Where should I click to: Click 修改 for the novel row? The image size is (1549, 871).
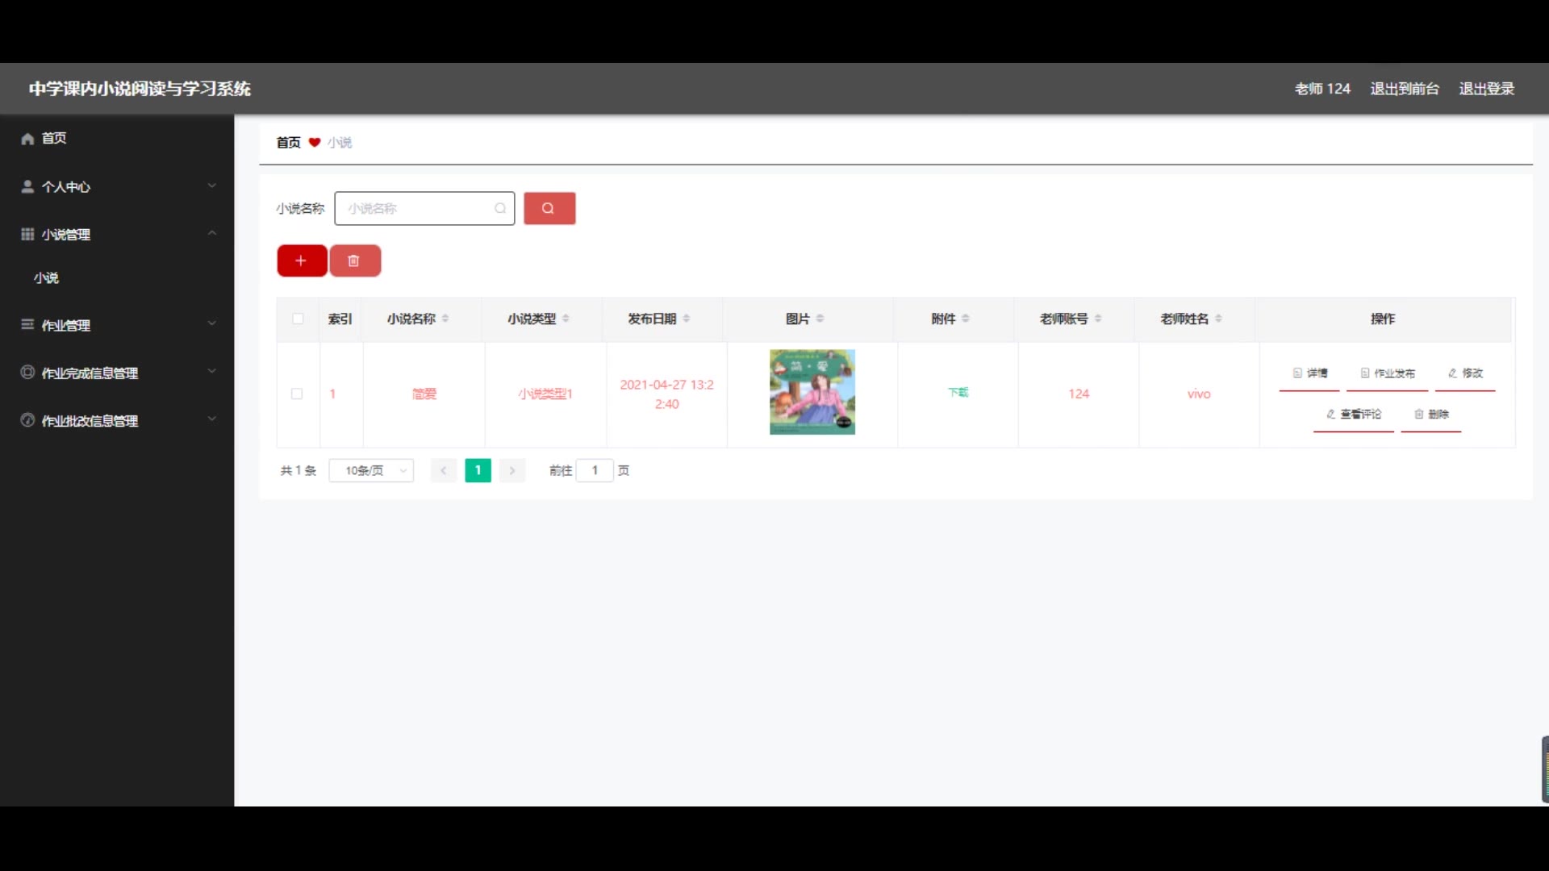[x=1465, y=373]
